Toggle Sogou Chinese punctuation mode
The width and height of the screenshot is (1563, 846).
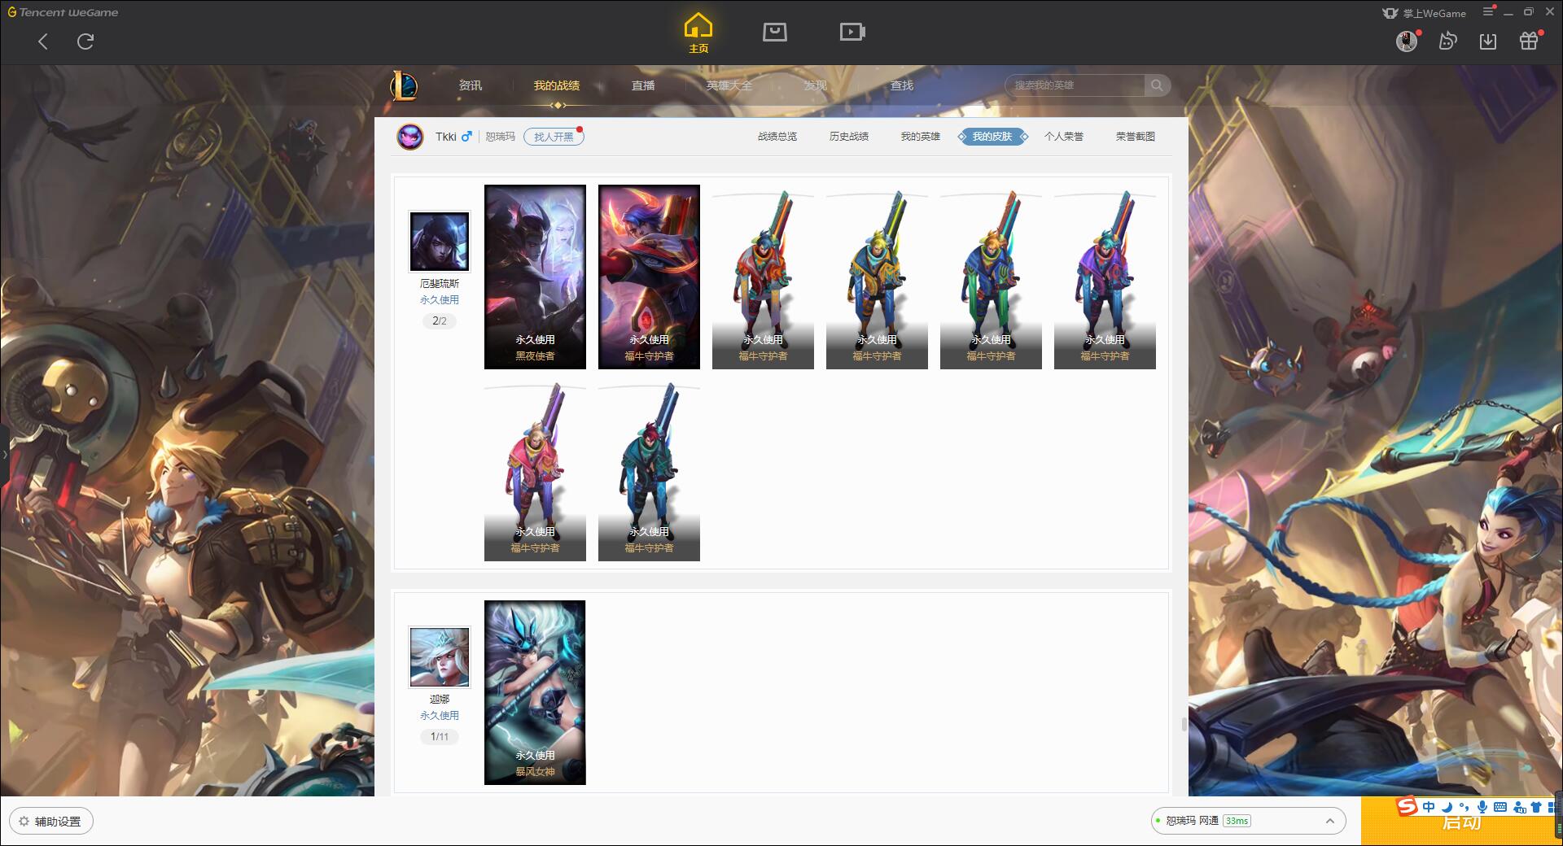click(x=1464, y=807)
